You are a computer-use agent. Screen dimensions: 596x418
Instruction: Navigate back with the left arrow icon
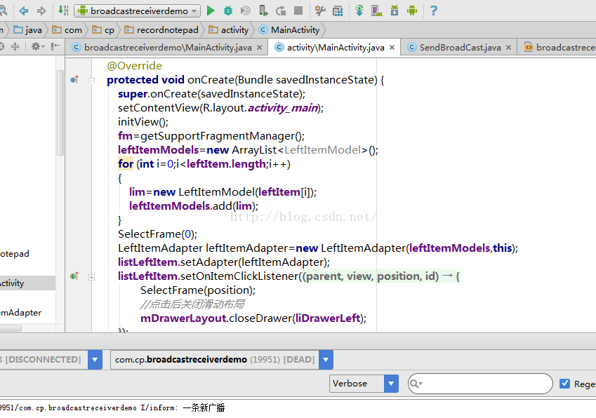(x=23, y=11)
